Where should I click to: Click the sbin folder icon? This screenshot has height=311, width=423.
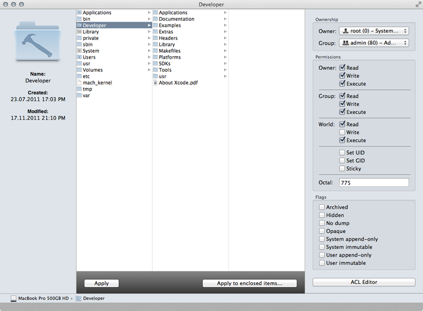click(79, 44)
